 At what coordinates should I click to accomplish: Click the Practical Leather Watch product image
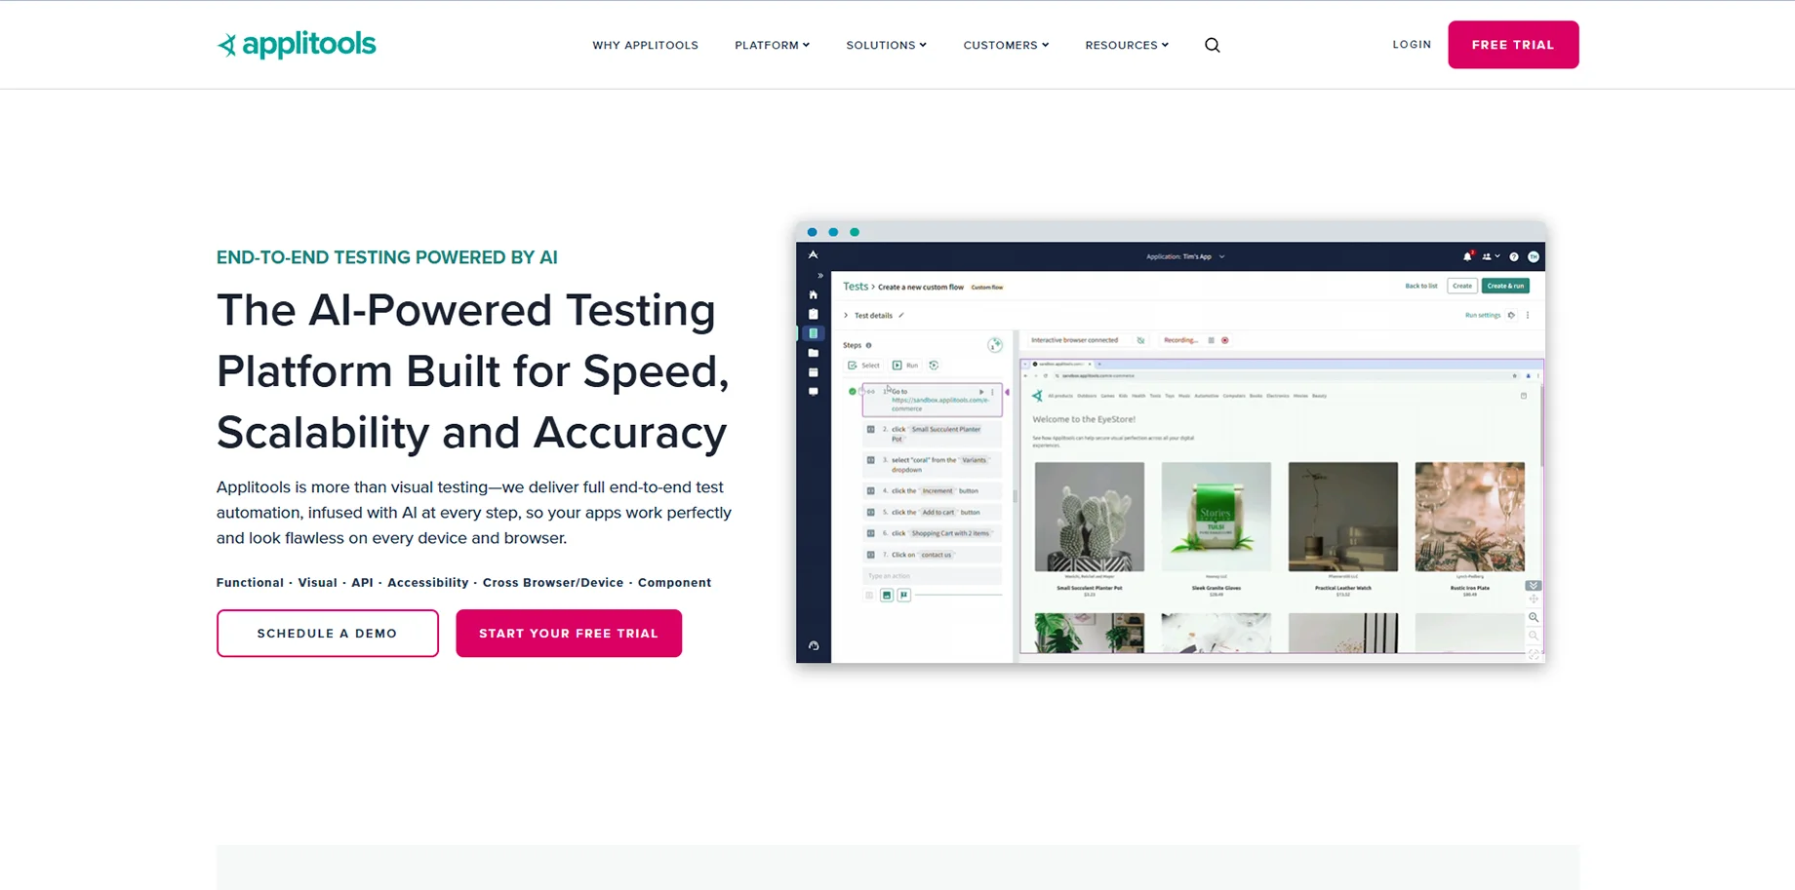1343,517
